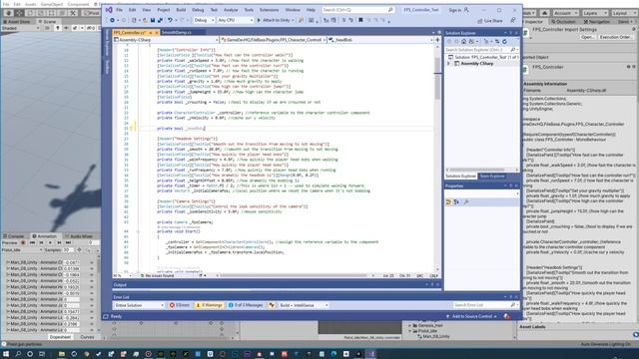The width and height of the screenshot is (639, 359).
Task: Click the Navigate Backward icon in Visual Studio
Action: pos(112,20)
